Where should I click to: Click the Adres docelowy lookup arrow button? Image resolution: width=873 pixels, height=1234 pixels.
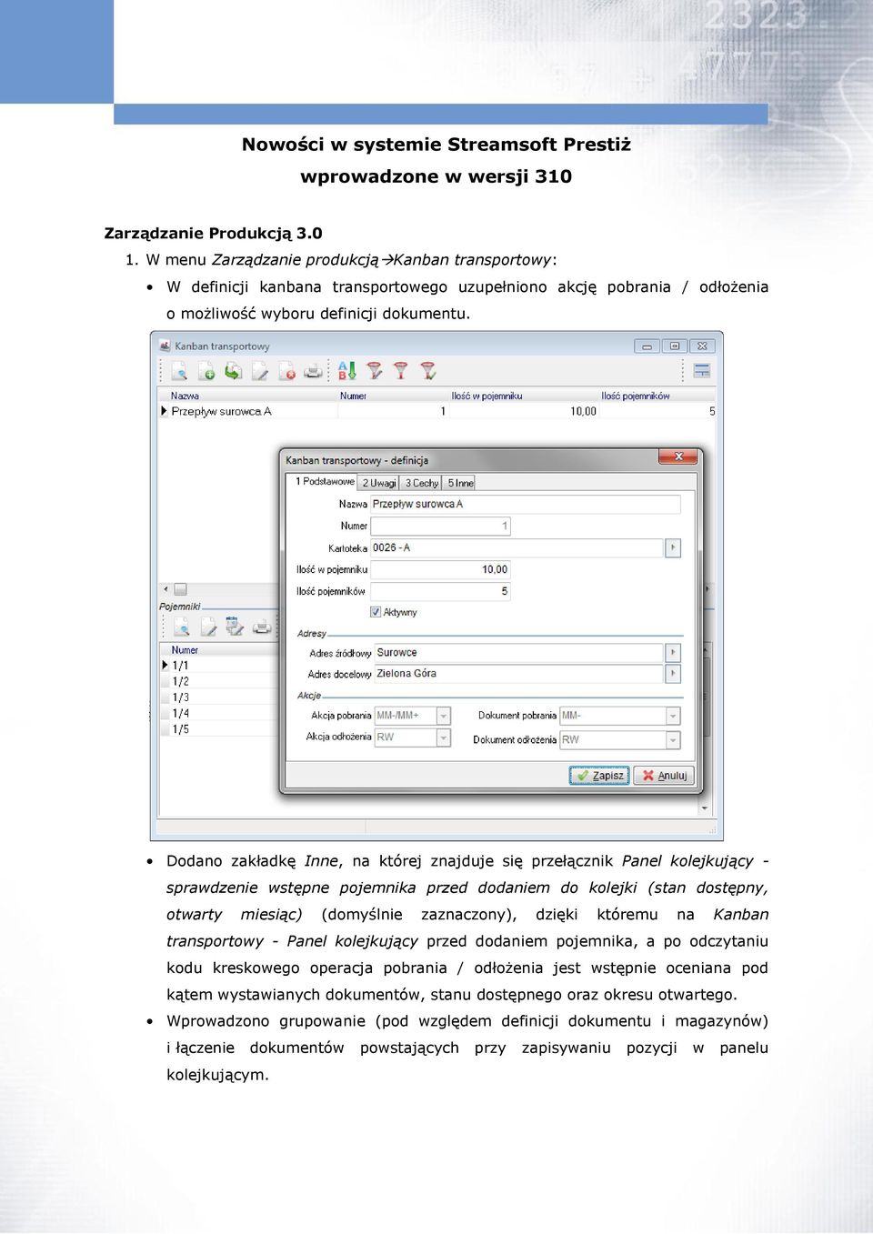coord(673,674)
